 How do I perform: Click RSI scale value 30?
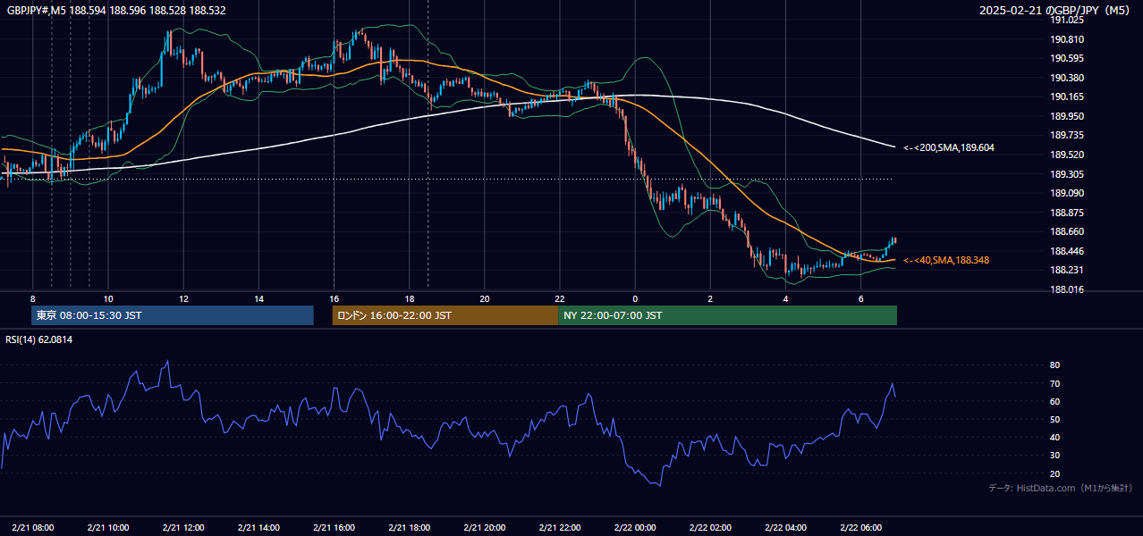(1054, 456)
